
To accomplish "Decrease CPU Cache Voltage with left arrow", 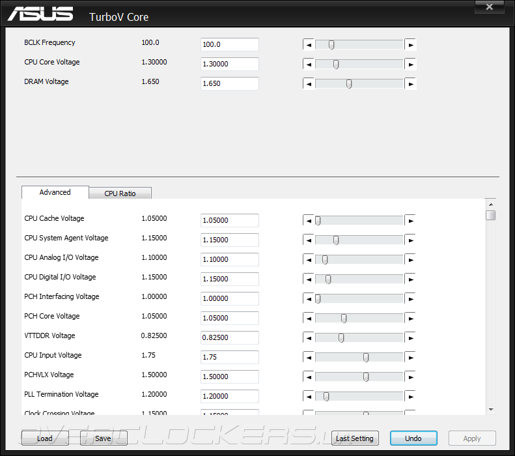I will pos(309,221).
